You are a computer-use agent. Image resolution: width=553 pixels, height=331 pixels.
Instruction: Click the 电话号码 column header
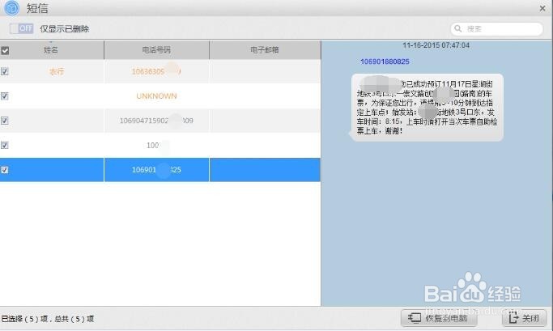coord(156,50)
